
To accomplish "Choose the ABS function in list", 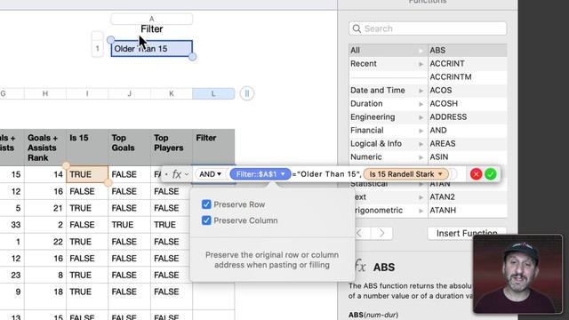I will tap(468, 50).
